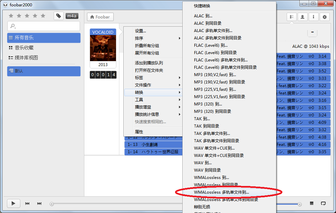Set rating with the third star
336x213 pixels.
click(27, 16)
